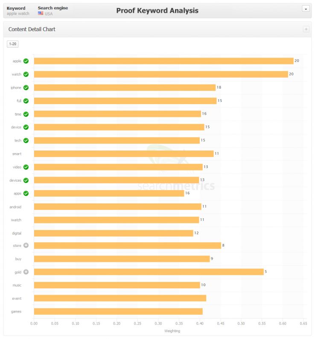
Task: Select the 1-20 range tab
Action: coord(13,44)
